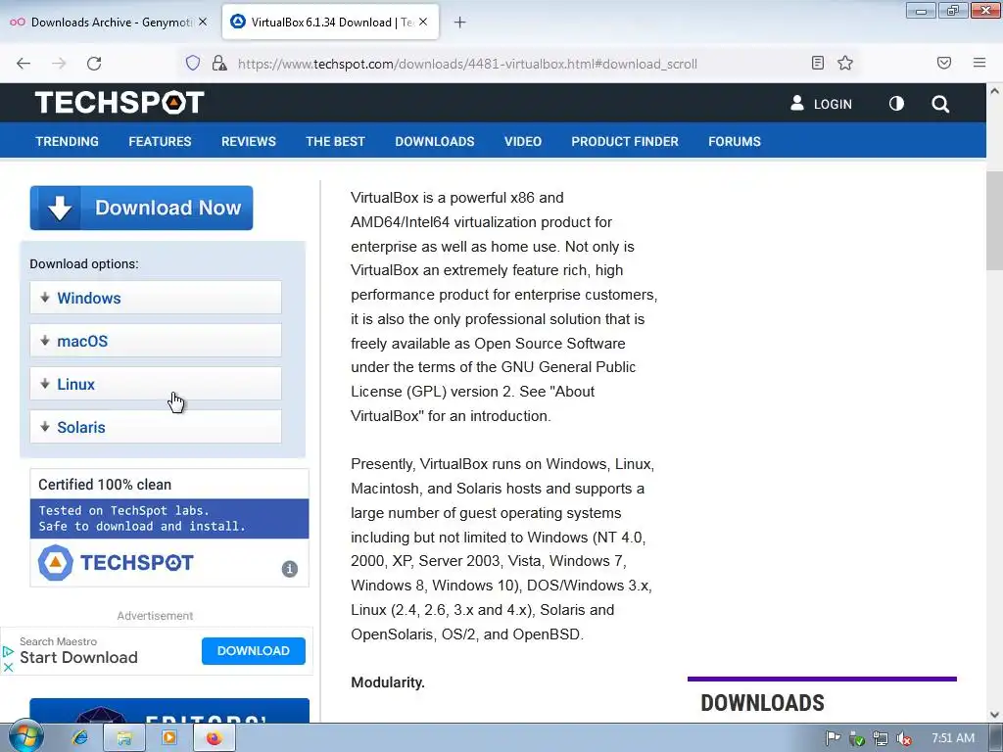This screenshot has height=752, width=1003.
Task: Click the site security padlock icon
Action: coord(219,63)
